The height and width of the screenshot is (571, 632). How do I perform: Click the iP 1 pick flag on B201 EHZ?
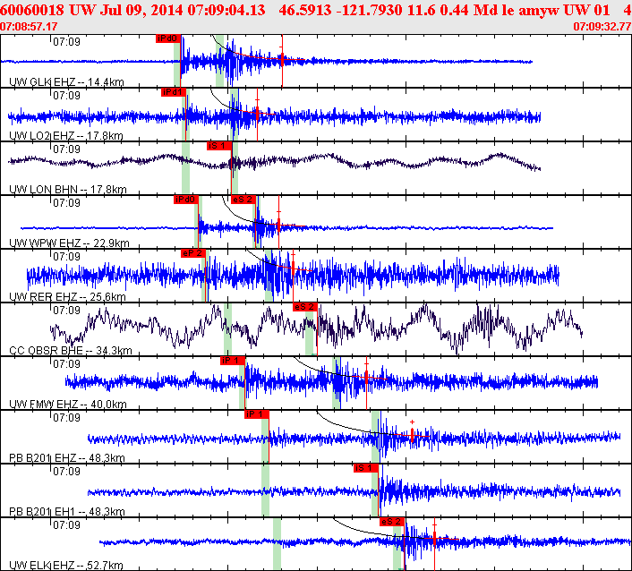click(256, 414)
